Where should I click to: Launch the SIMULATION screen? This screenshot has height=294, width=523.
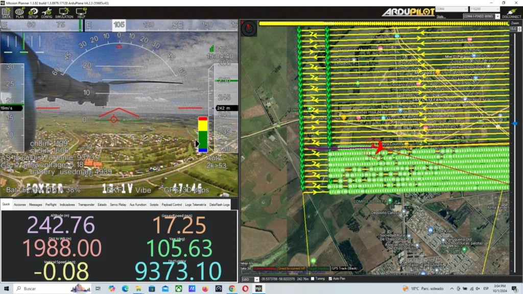pyautogui.click(x=64, y=12)
